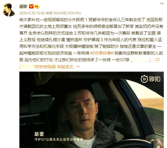Click the 胡歌 name caption inside the video

click(39, 134)
